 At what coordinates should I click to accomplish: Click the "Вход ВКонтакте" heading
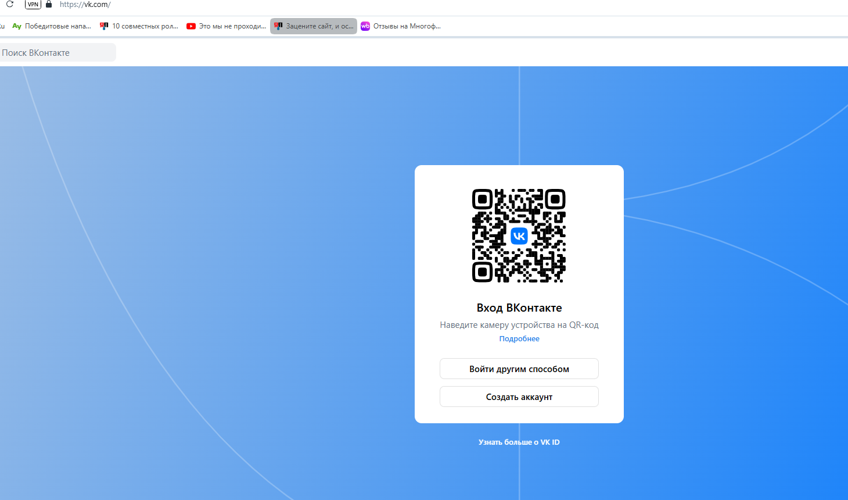pyautogui.click(x=519, y=308)
